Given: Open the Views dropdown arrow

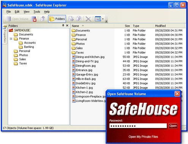Looking at the screenshot, I should coord(103,19).
